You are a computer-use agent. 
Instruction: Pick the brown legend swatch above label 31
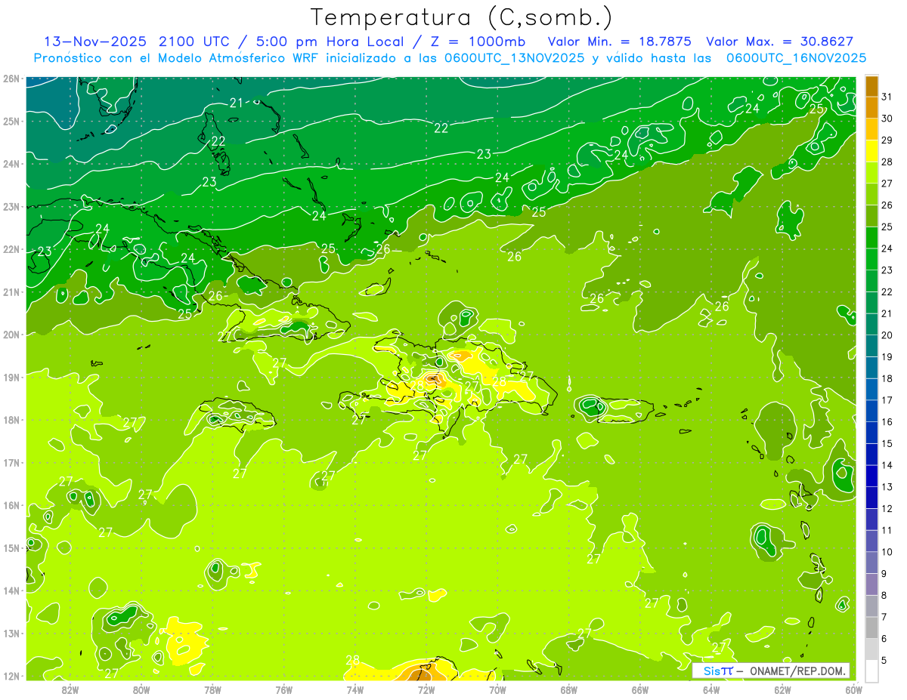pos(871,87)
